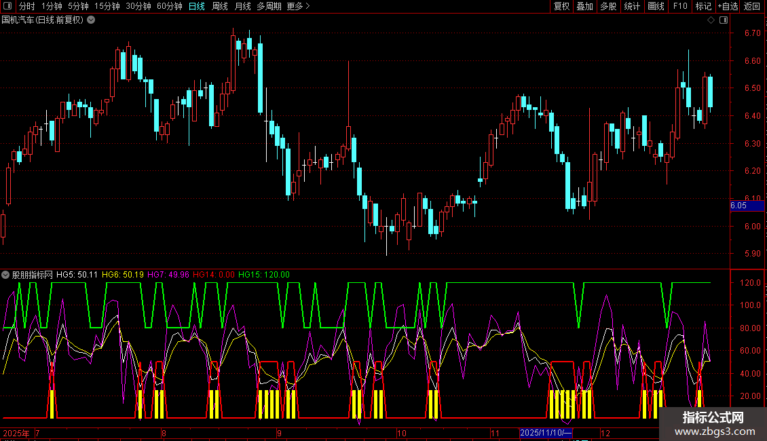The height and width of the screenshot is (441, 767).
Task: Click the month 8 time axis label
Action: tap(164, 433)
